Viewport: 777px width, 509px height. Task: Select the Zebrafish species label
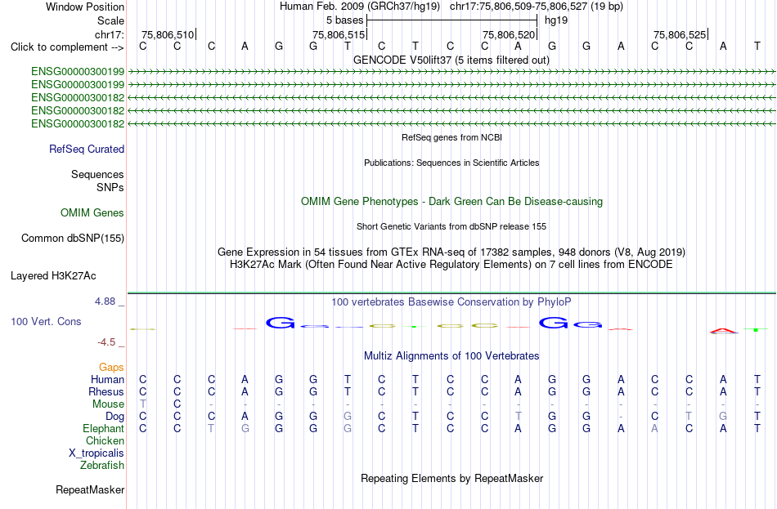click(102, 466)
